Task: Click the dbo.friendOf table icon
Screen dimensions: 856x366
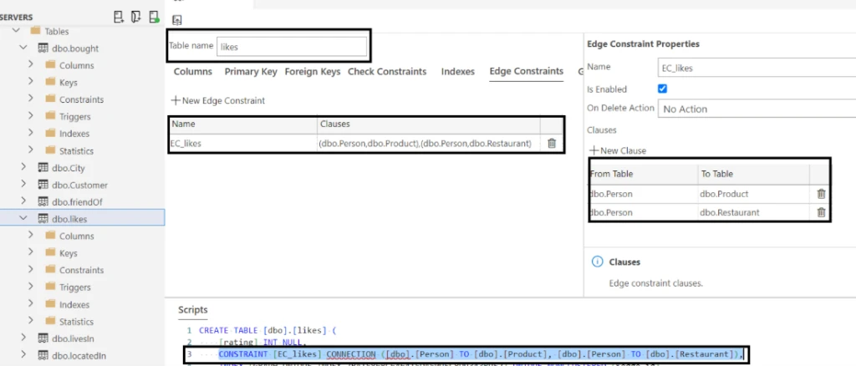Action: [43, 201]
